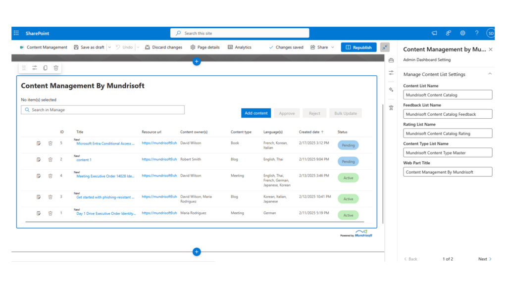Click the Republish button
Image resolution: width=507 pixels, height=285 pixels.
click(358, 47)
